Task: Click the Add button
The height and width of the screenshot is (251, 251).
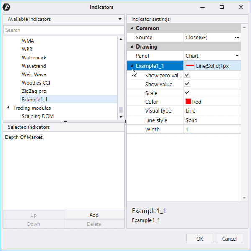Action: 94,215
